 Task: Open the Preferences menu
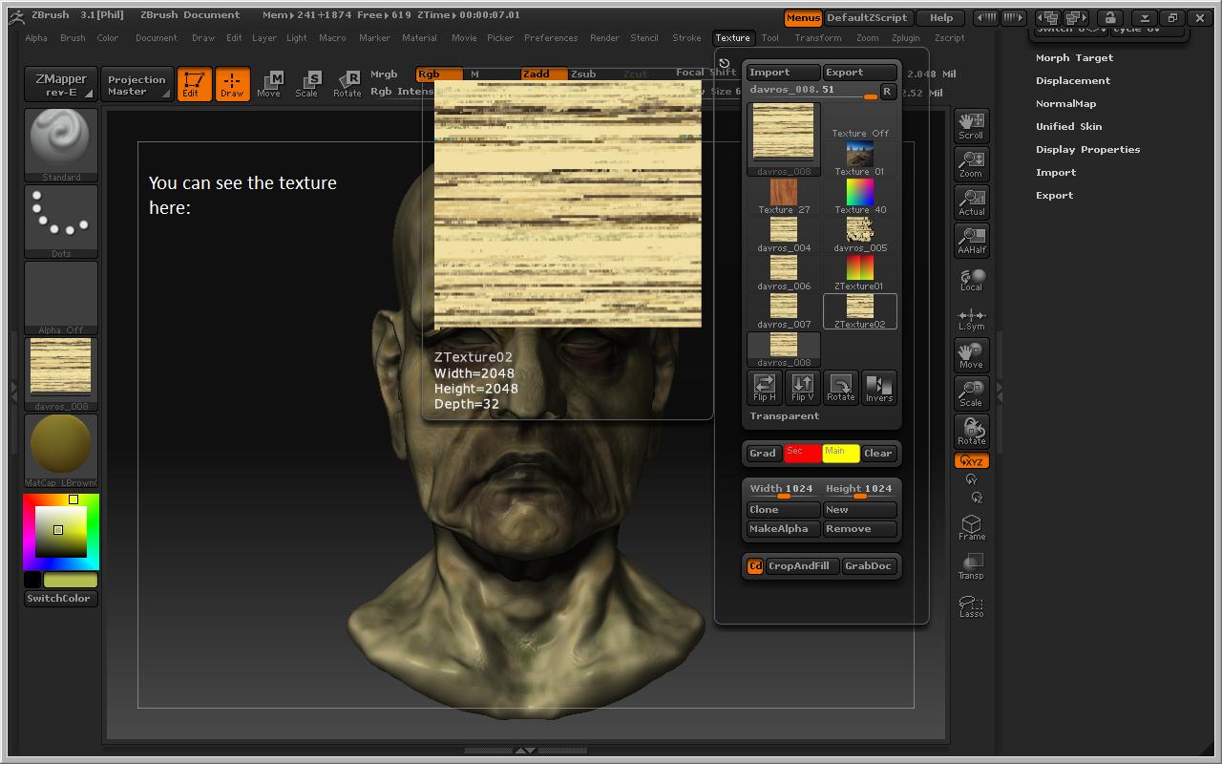551,38
